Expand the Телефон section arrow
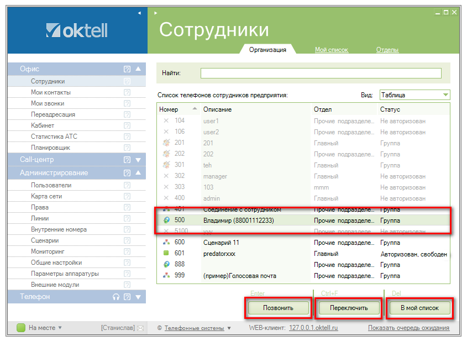 138,297
